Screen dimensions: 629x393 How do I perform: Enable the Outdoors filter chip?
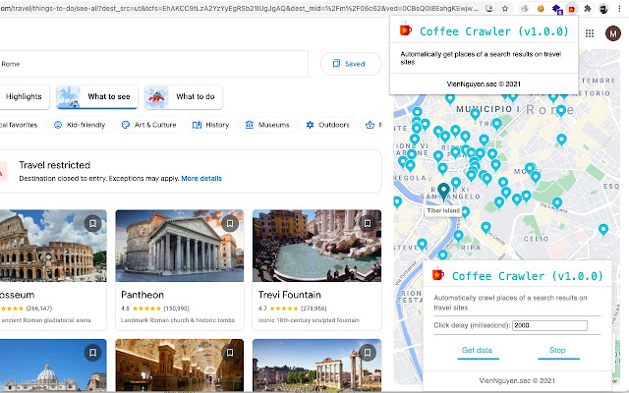(327, 125)
